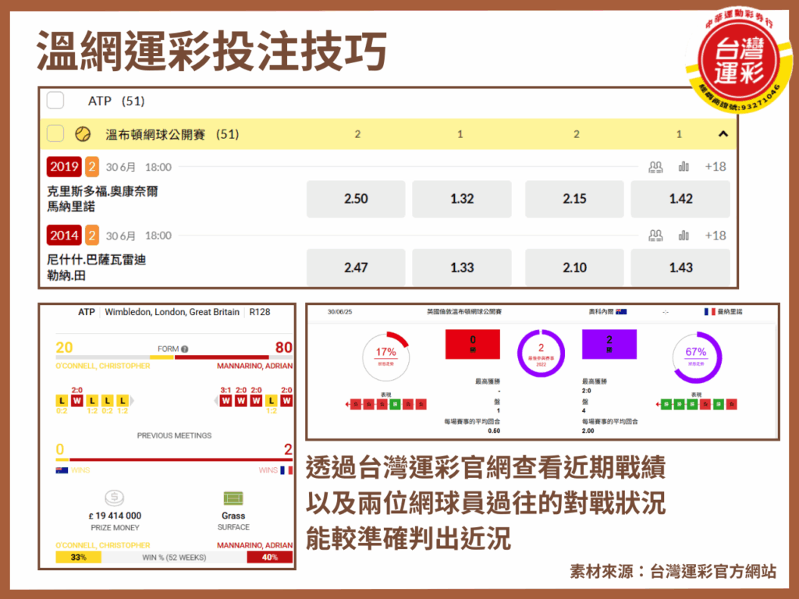The image size is (799, 599).
Task: Collapse the 溫布頓網球公開賽 section chevron
Action: (723, 134)
